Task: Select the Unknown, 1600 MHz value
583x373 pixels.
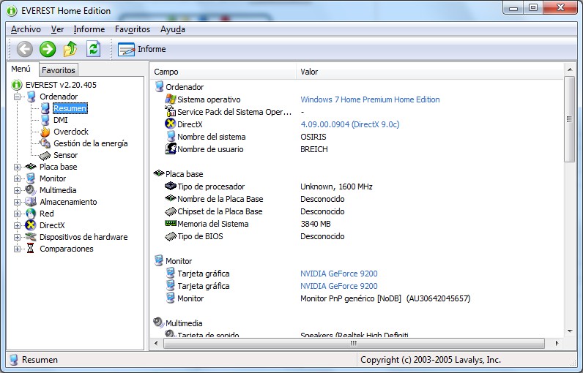Action: (336, 186)
